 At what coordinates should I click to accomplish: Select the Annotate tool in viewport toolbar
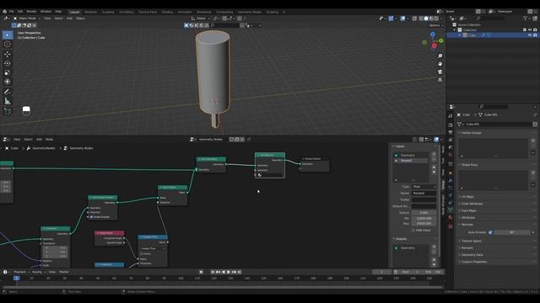click(x=8, y=92)
